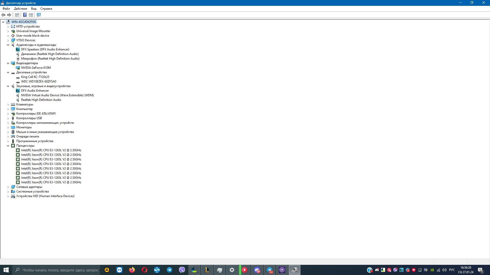Image resolution: width=490 pixels, height=275 pixels.
Task: Select the WIN-4GOJD62FI0S computer root node
Action: pyautogui.click(x=24, y=22)
